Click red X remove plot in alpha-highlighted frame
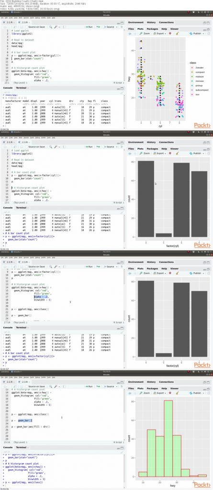Viewport: 213px width, 490px height. 170,273
